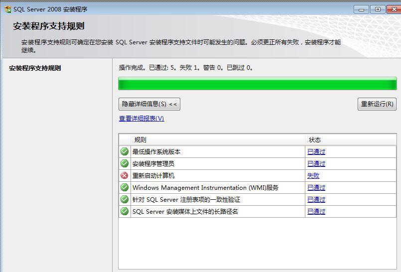
Task: Click the green progress bar
Action: [258, 84]
